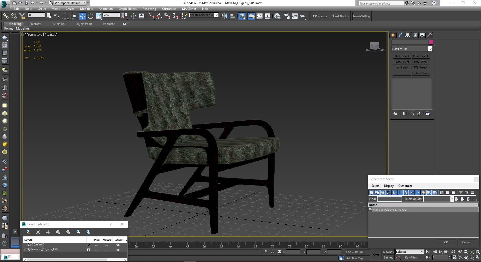This screenshot has height=262, width=481.
Task: Click the FFD Select button
Action: 421,67
